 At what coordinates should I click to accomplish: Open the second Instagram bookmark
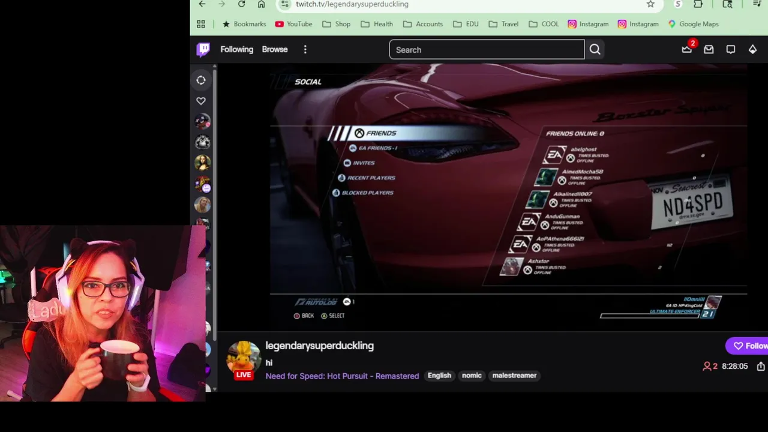click(638, 24)
